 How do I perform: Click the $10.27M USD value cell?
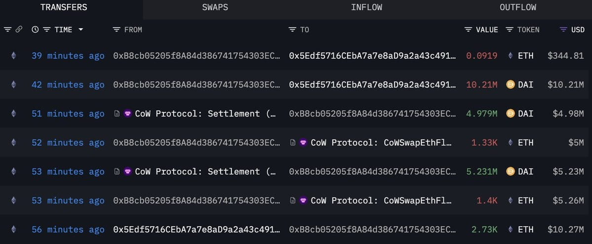565,230
